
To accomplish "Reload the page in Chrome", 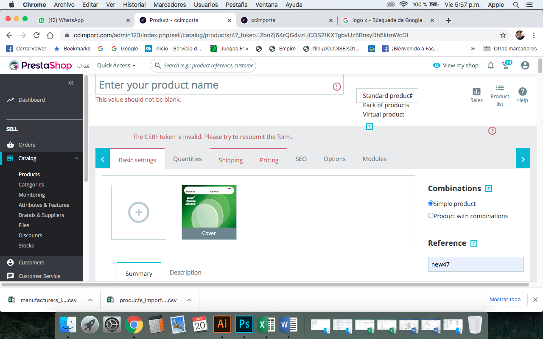I will coord(36,35).
